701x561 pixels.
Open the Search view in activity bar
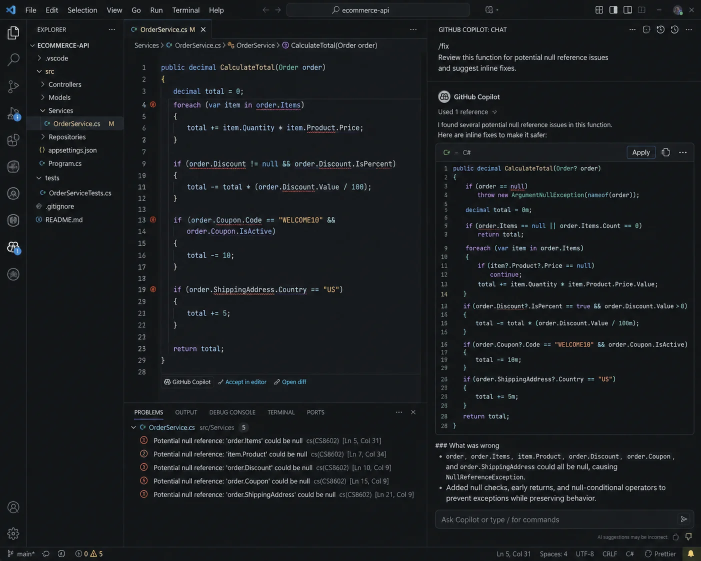[13, 59]
